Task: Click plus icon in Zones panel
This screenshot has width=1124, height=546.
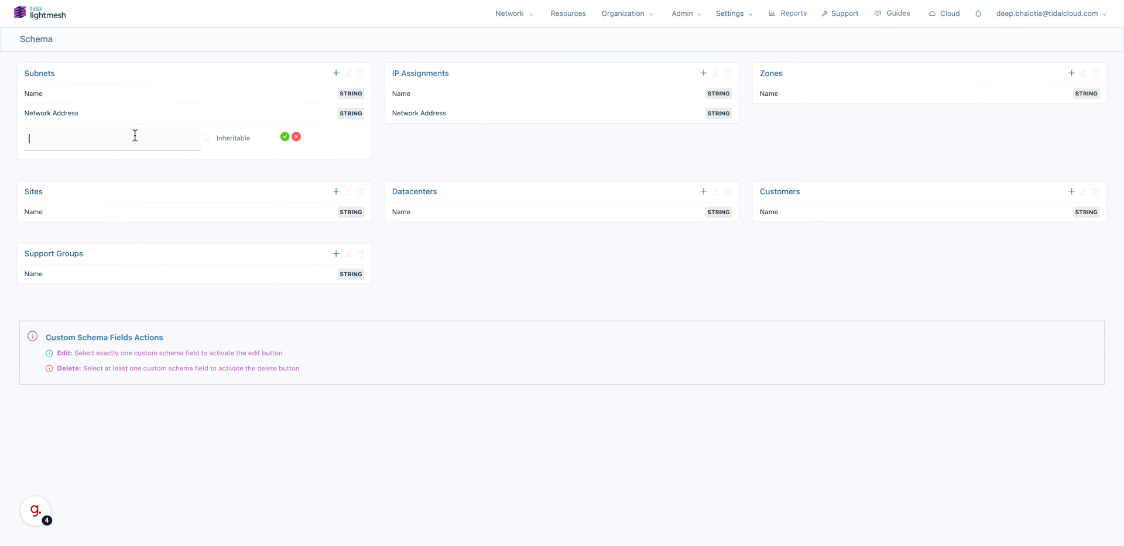Action: tap(1071, 73)
